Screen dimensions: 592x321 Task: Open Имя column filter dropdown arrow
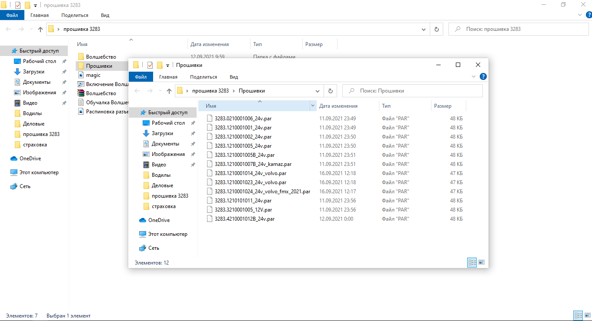pos(312,106)
